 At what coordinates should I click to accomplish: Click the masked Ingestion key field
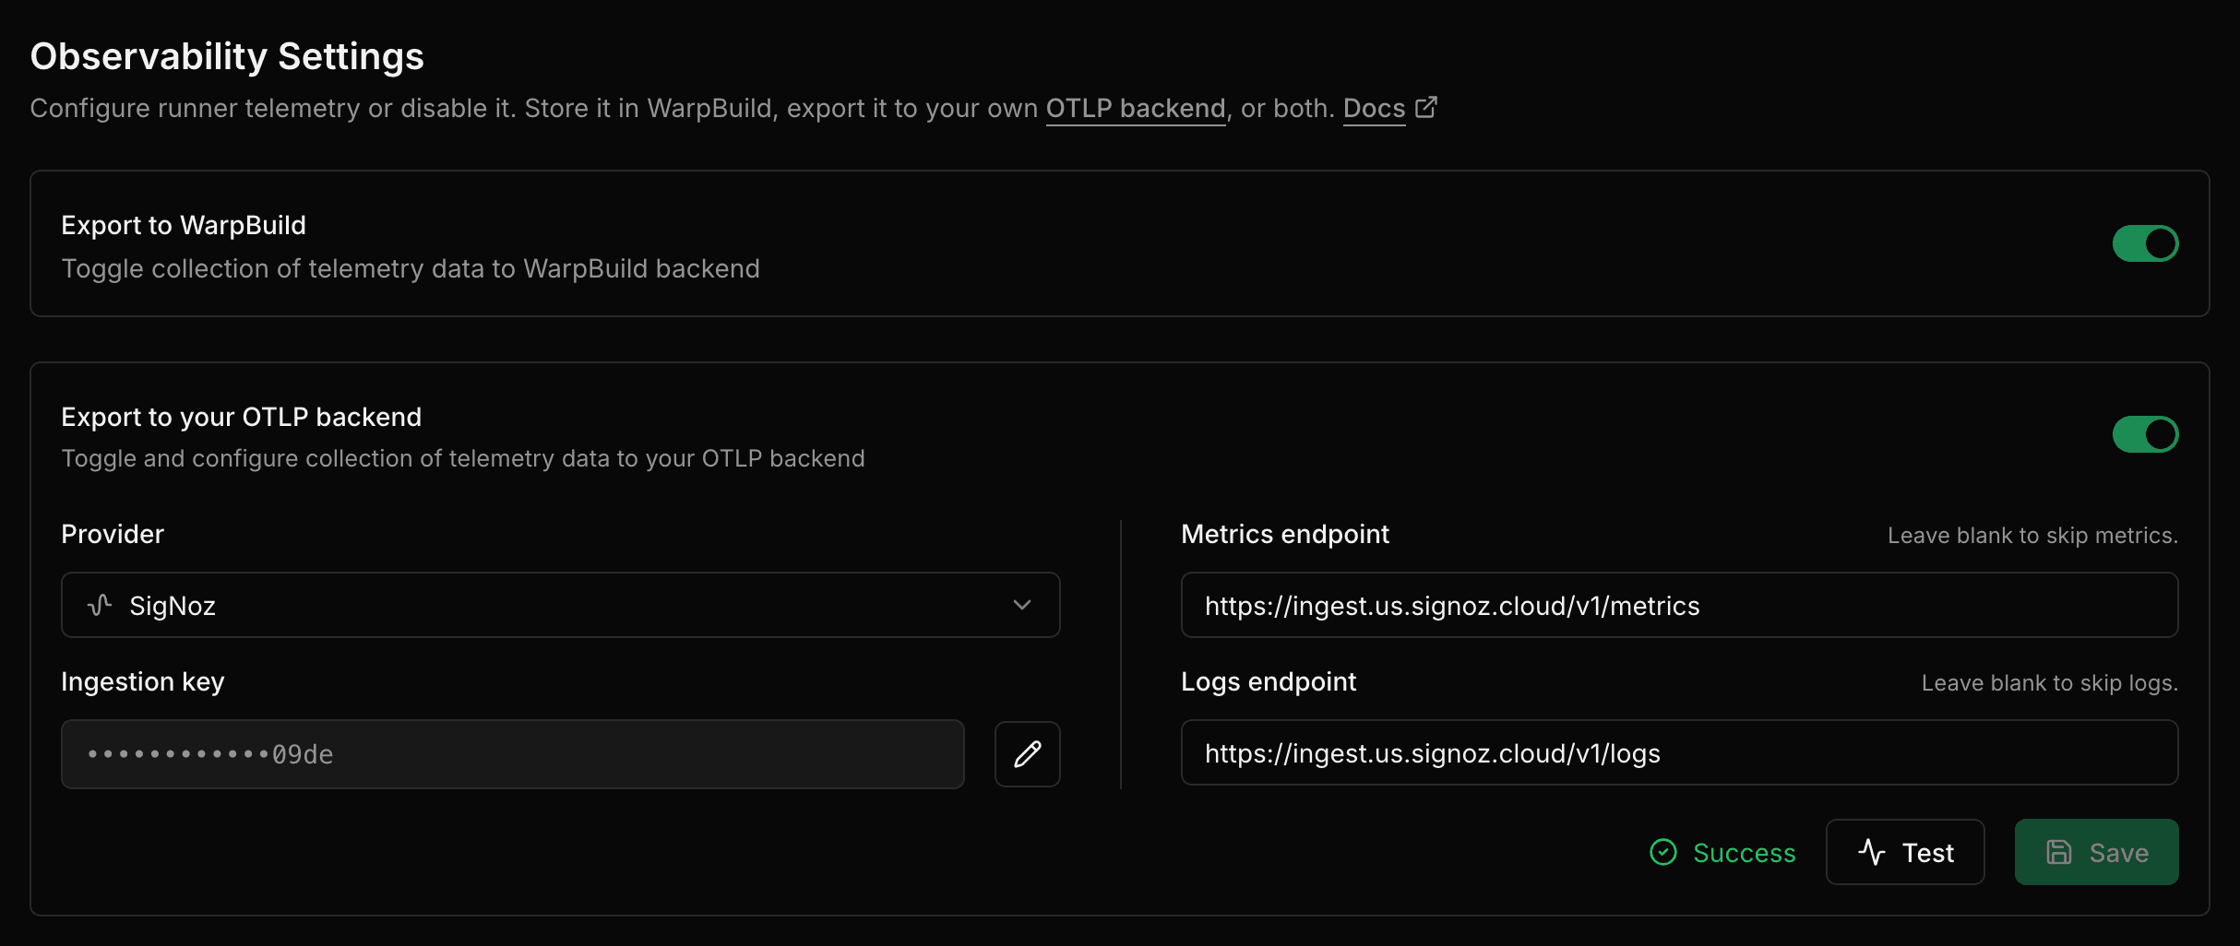pos(512,754)
